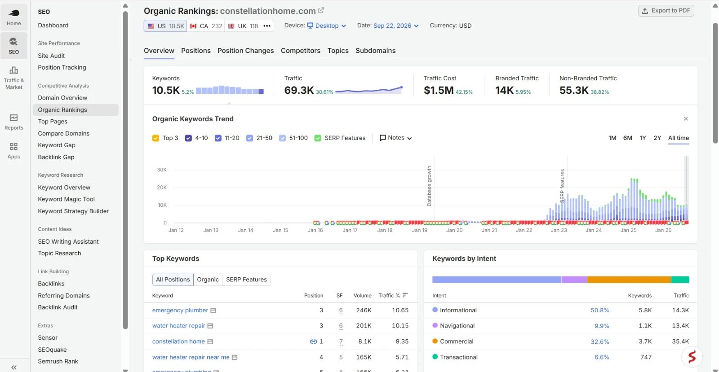The image size is (719, 372).
Task: Click SERP icon beside constellation home keyword
Action: point(210,341)
